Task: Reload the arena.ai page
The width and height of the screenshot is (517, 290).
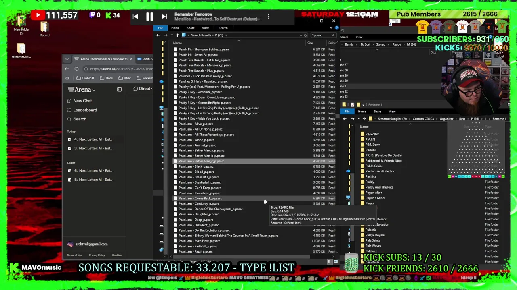Action: 76,69
